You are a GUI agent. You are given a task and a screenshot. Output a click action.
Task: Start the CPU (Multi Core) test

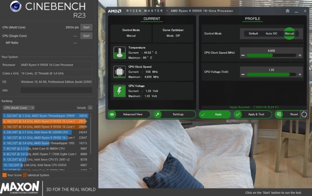point(86,27)
